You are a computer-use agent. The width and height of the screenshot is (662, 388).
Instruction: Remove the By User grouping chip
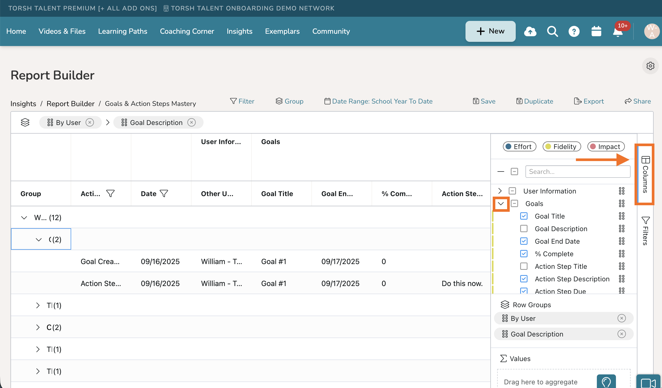tap(90, 123)
